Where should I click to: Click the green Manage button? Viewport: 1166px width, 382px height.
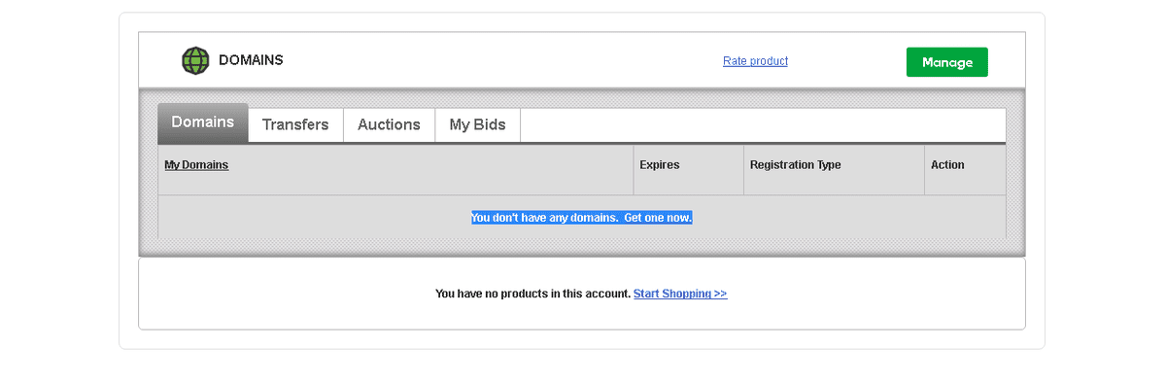point(946,62)
